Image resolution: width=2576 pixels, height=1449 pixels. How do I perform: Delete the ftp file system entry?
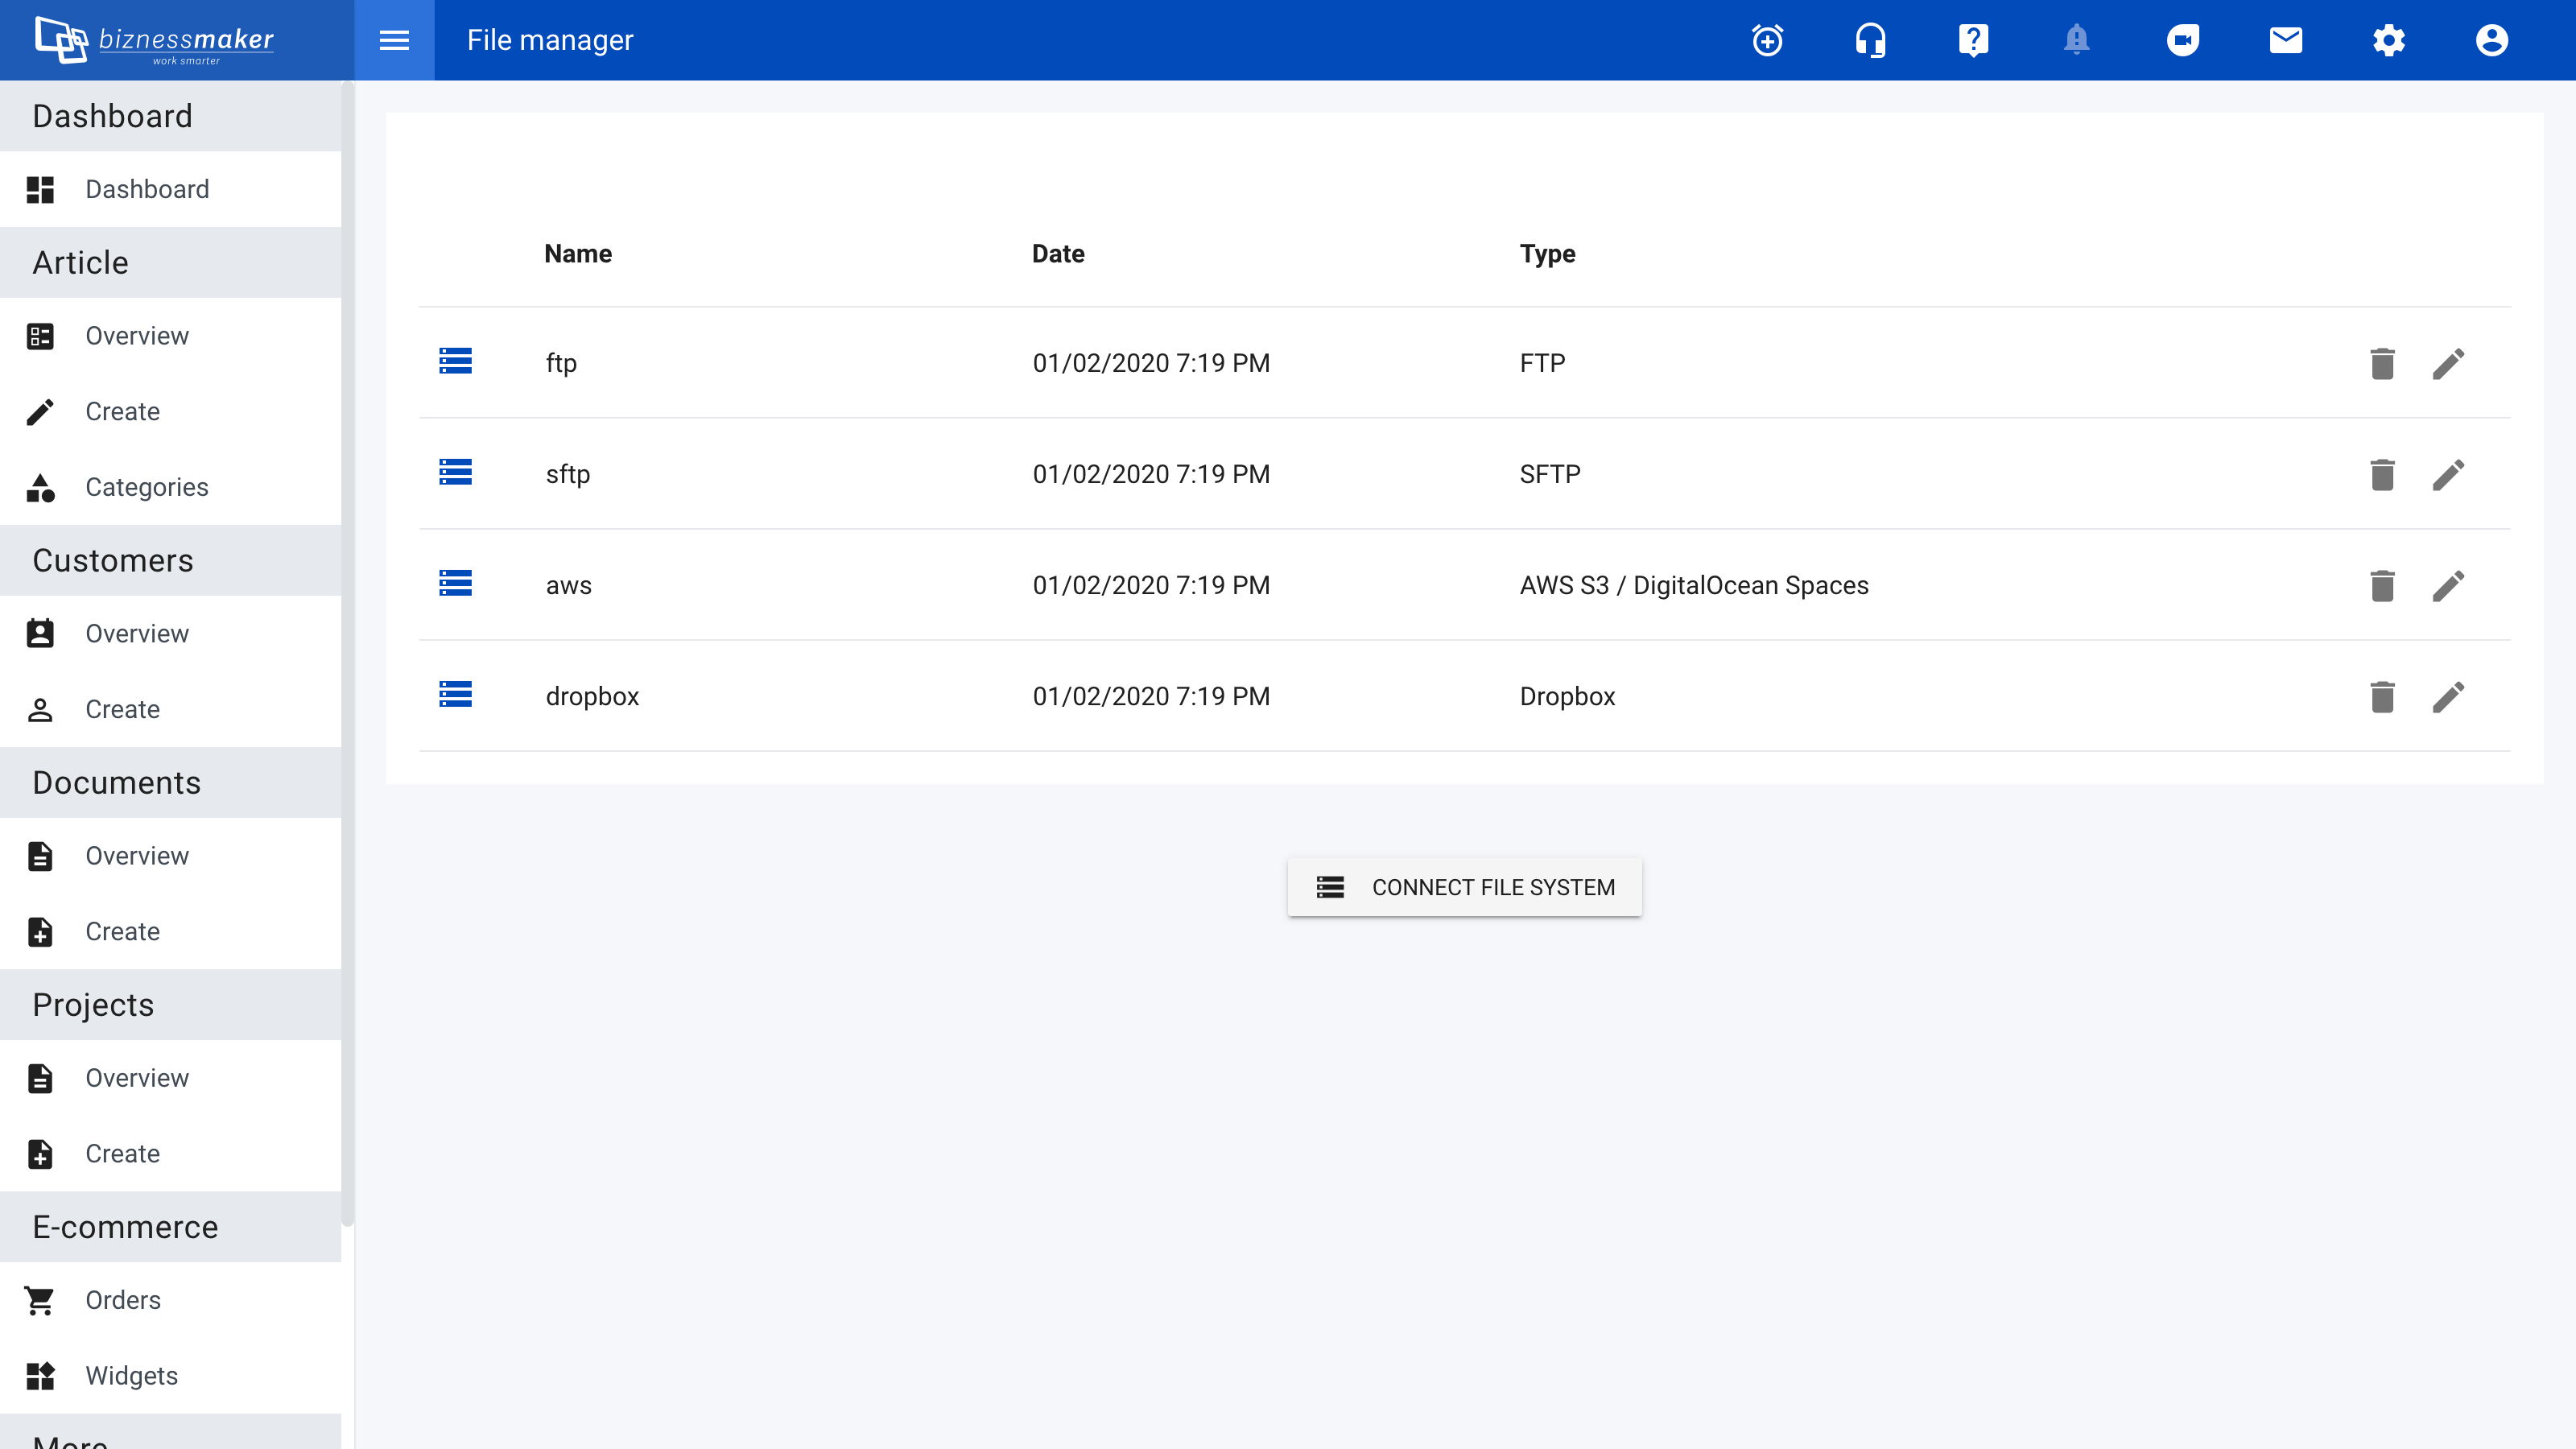click(x=2382, y=363)
